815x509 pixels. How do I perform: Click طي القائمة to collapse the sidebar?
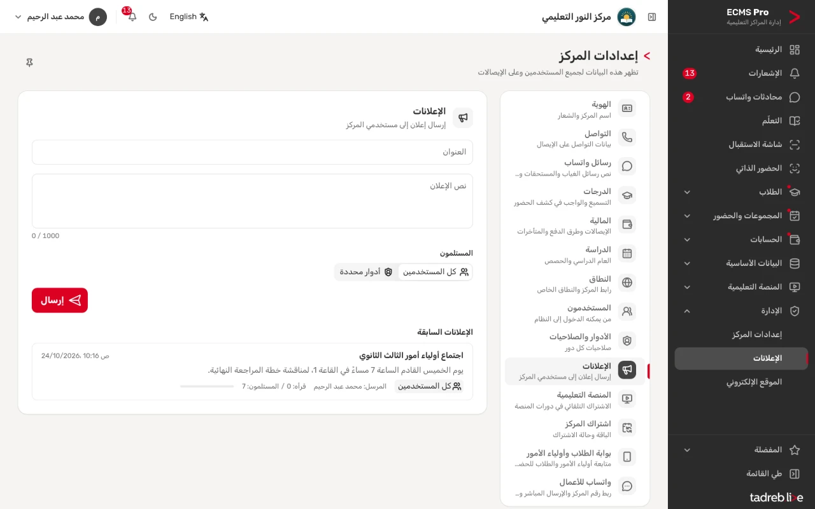[741, 474]
